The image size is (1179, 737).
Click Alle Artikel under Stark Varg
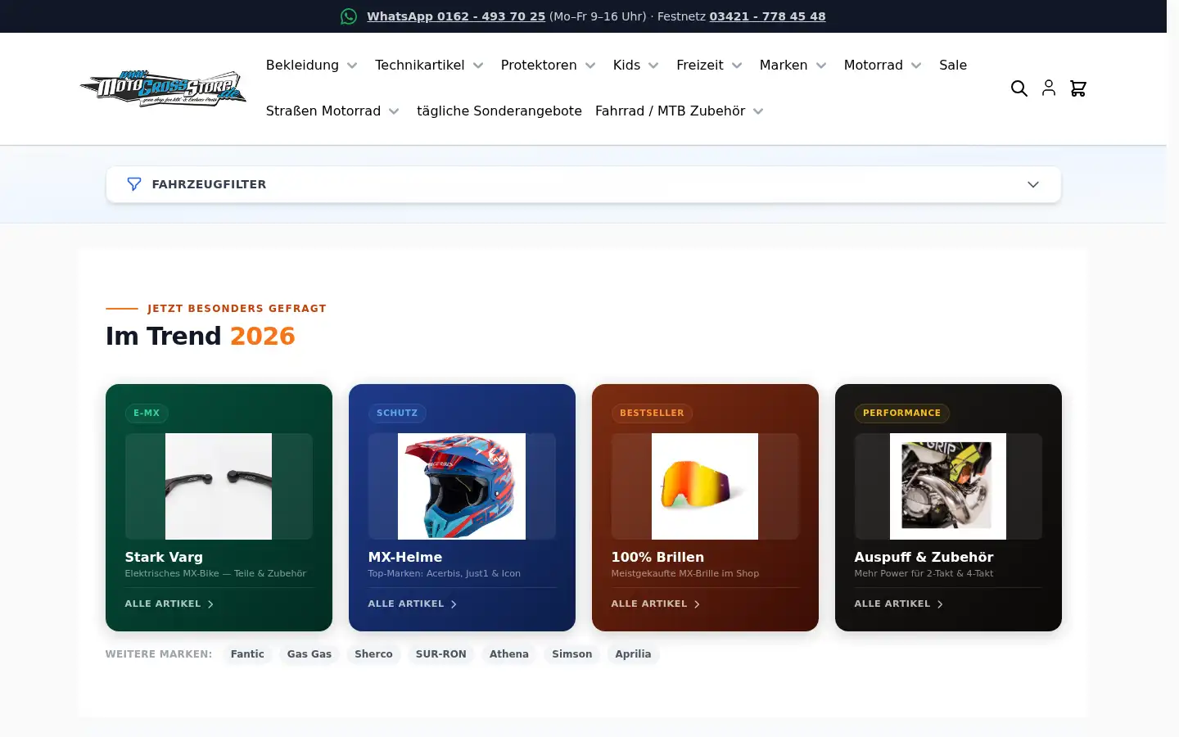pos(163,604)
